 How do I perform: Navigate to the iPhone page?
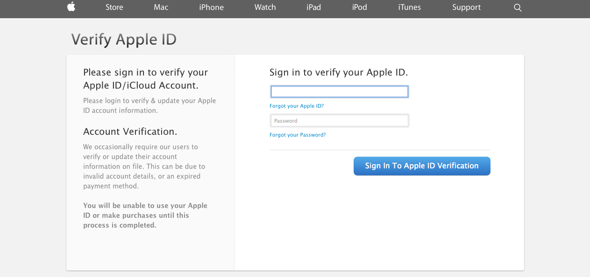tap(211, 7)
